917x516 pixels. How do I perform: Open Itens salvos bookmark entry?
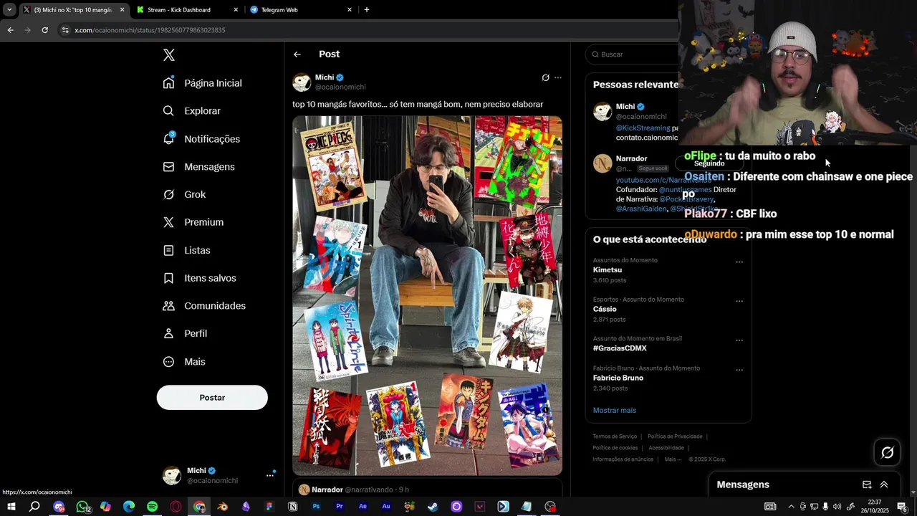(200, 278)
